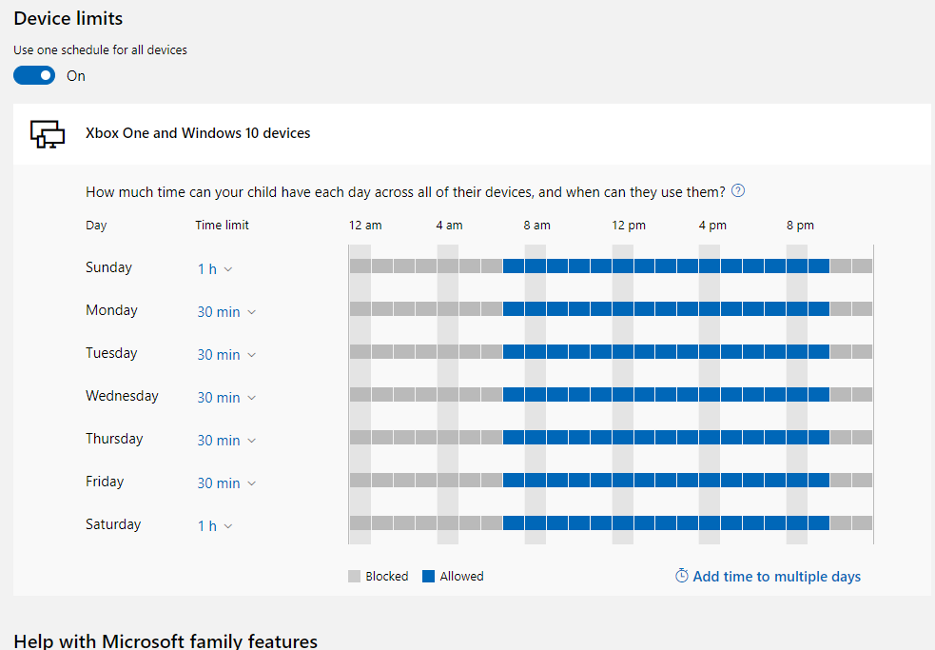Viewport: 935px width, 650px height.
Task: Click the Device limits heading
Action: [68, 18]
